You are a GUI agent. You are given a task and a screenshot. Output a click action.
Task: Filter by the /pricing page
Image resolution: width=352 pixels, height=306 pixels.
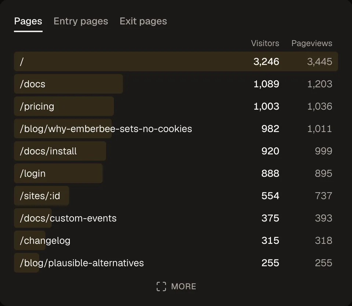coord(176,106)
